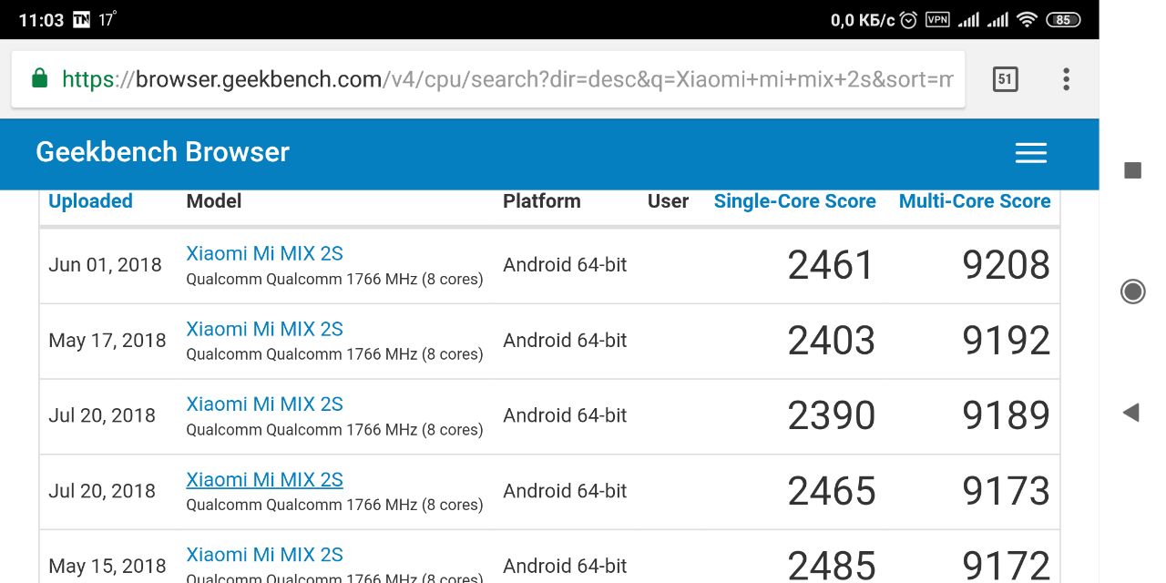Select the User column header
This screenshot has height=583, width=1166.
[668, 201]
